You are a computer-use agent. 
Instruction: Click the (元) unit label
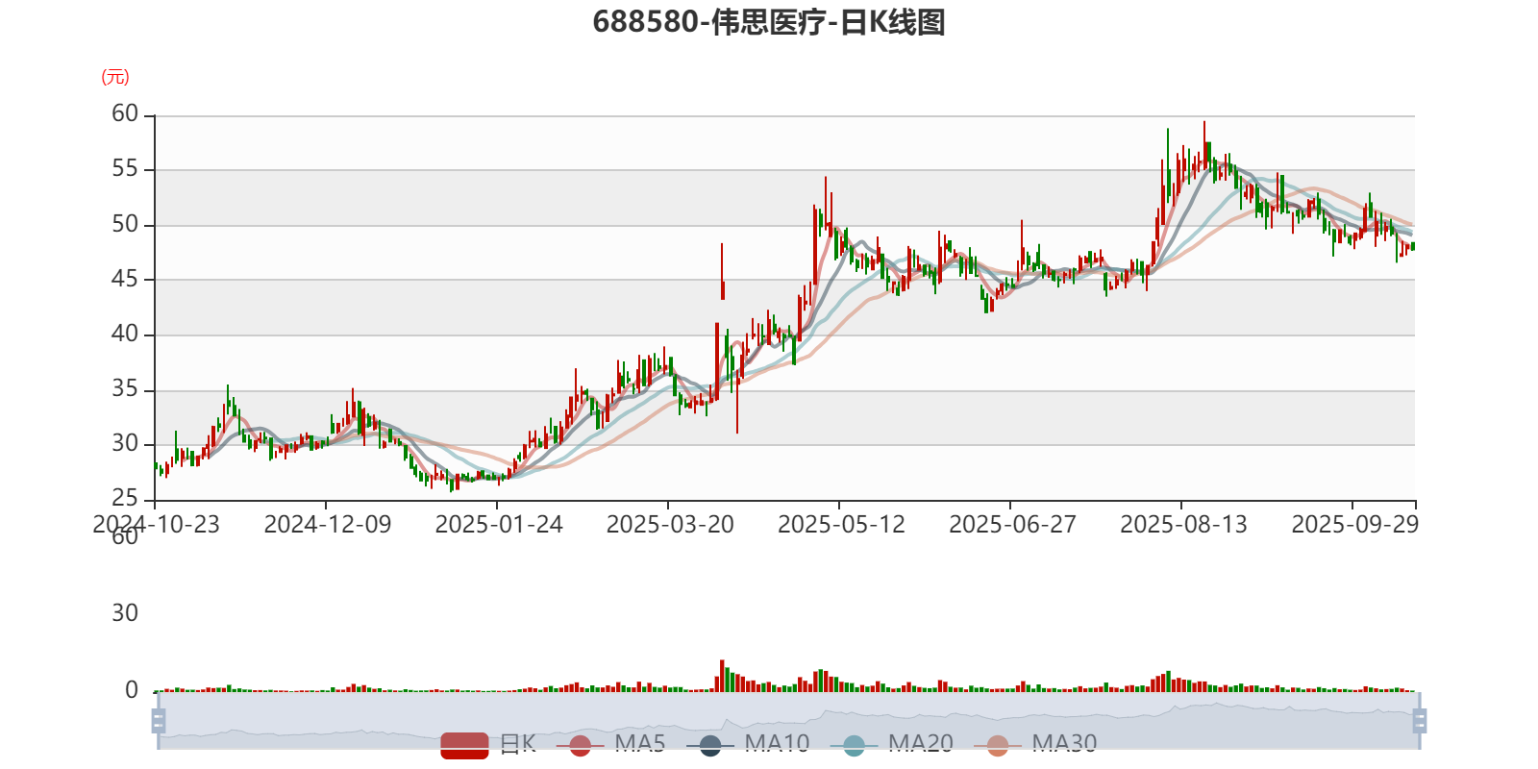point(115,77)
